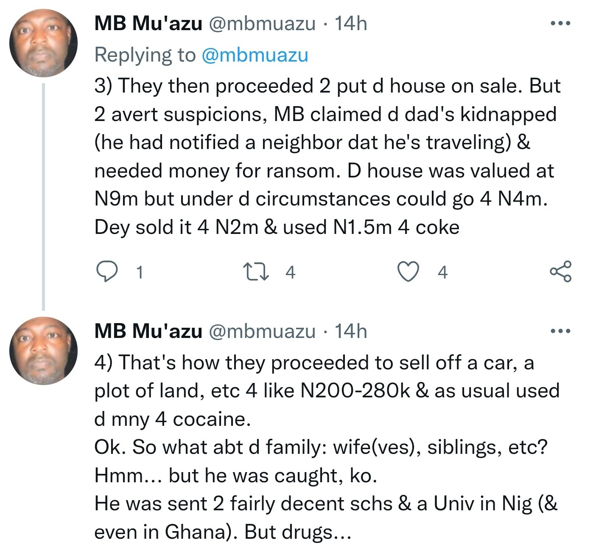Retweet the tweet about selling the house

tap(256, 272)
